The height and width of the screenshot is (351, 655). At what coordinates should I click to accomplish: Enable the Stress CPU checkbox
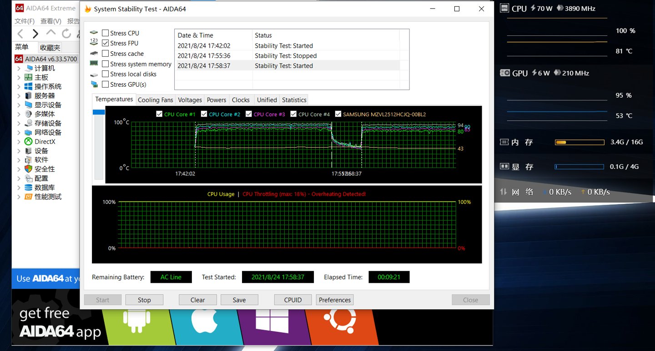(105, 33)
